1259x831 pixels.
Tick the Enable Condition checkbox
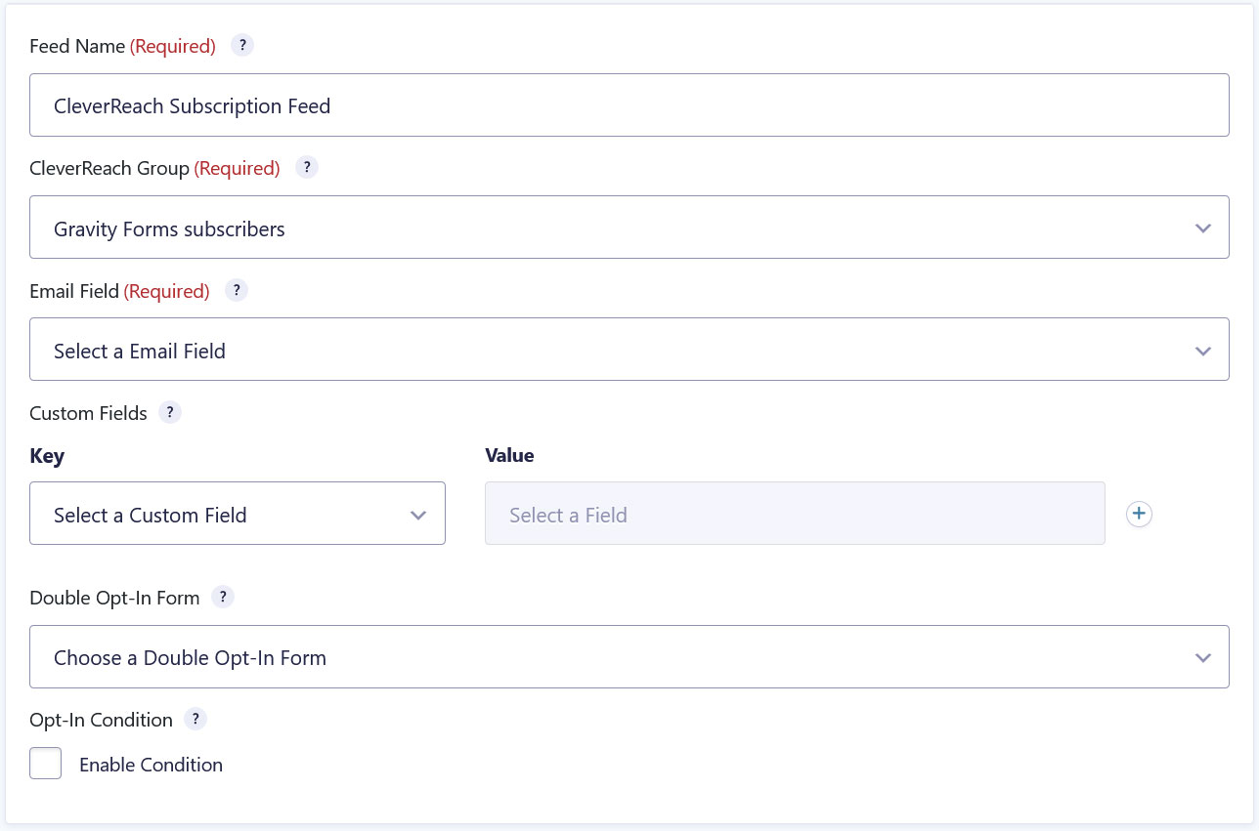coord(46,764)
